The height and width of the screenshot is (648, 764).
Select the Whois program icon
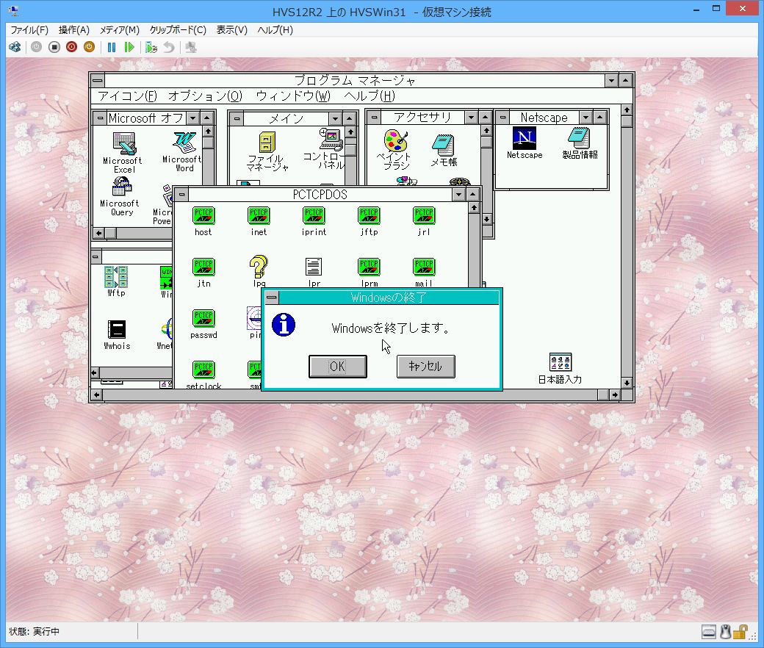[117, 335]
